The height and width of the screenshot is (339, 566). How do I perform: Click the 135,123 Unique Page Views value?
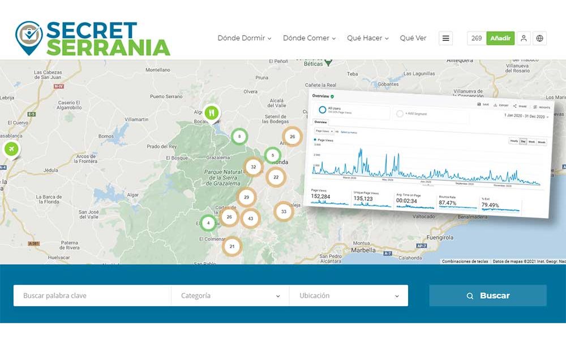[363, 198]
